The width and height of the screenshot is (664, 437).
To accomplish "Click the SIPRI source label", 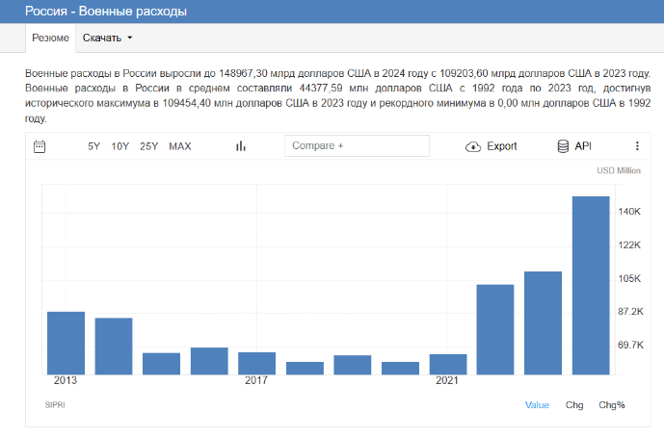I will point(55,405).
